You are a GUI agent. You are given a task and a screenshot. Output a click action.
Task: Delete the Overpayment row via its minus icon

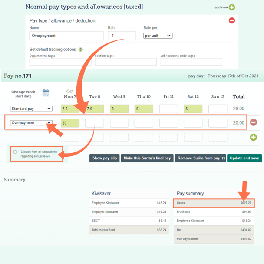point(253,122)
